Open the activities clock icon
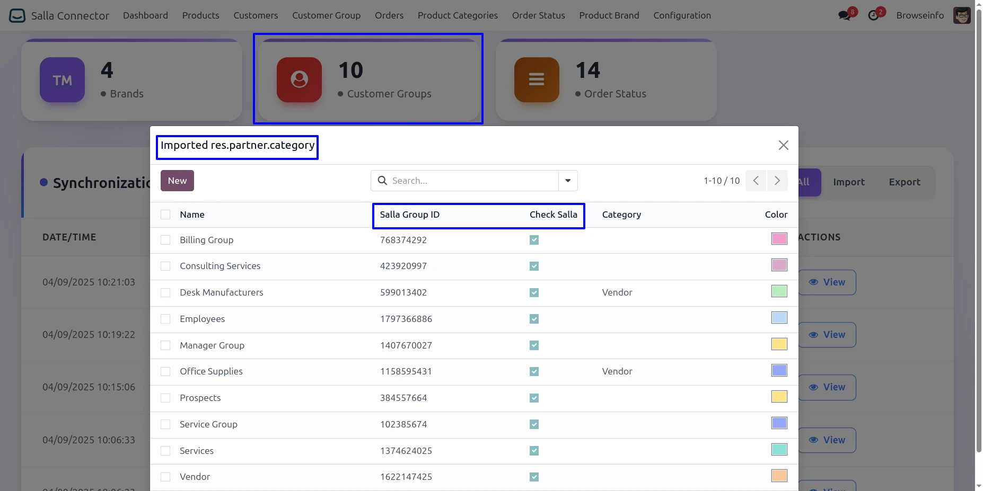The width and height of the screenshot is (983, 491). (873, 15)
